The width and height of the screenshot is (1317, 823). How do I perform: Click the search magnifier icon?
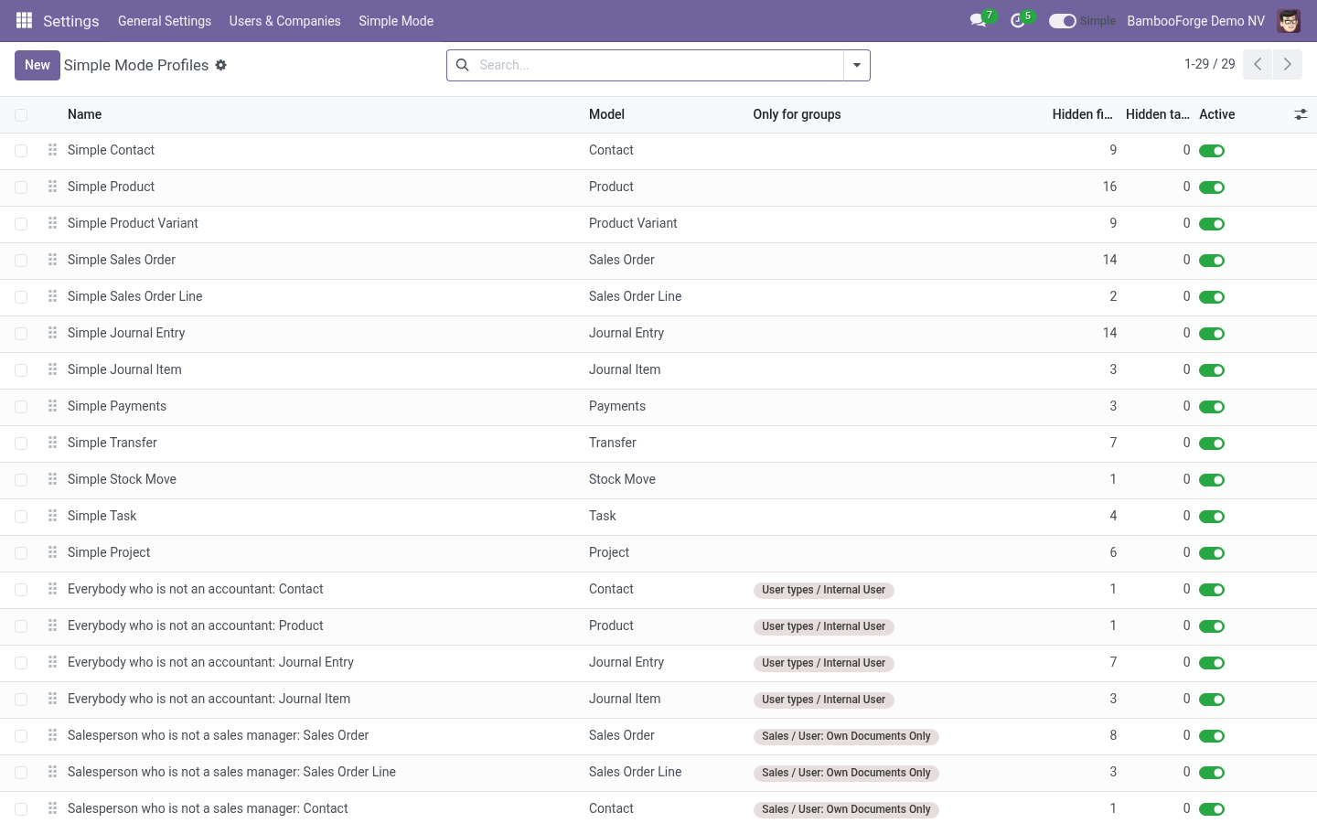(463, 65)
